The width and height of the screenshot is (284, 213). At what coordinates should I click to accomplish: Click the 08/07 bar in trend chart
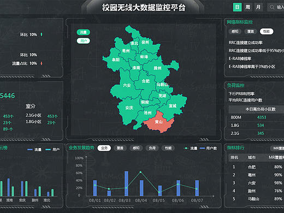tap(197, 188)
